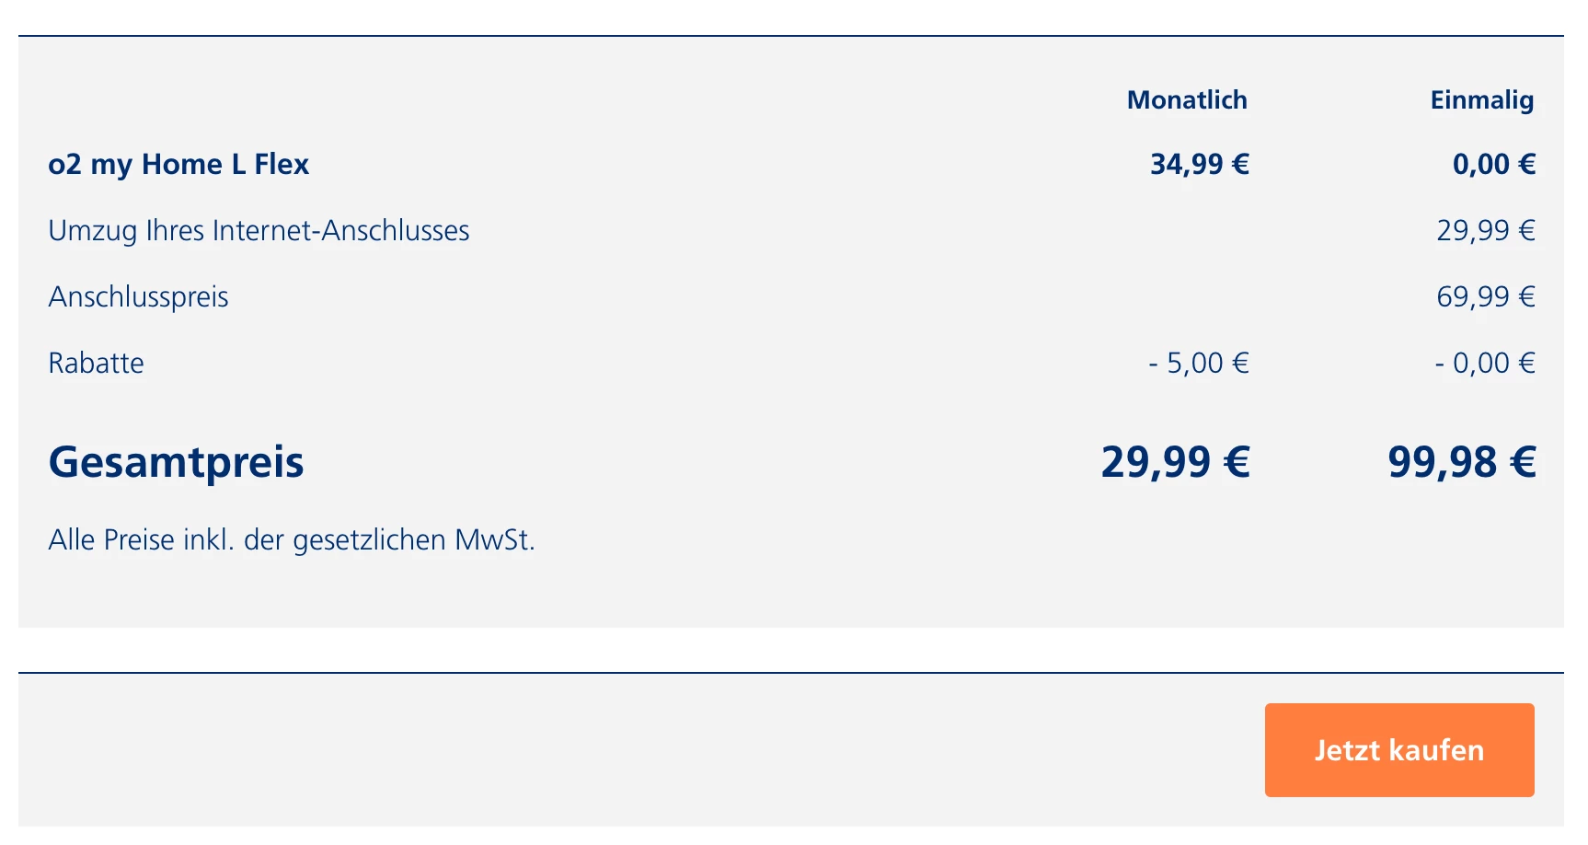Click the monthly price 34,99 €
The image size is (1588, 845).
tap(1200, 164)
